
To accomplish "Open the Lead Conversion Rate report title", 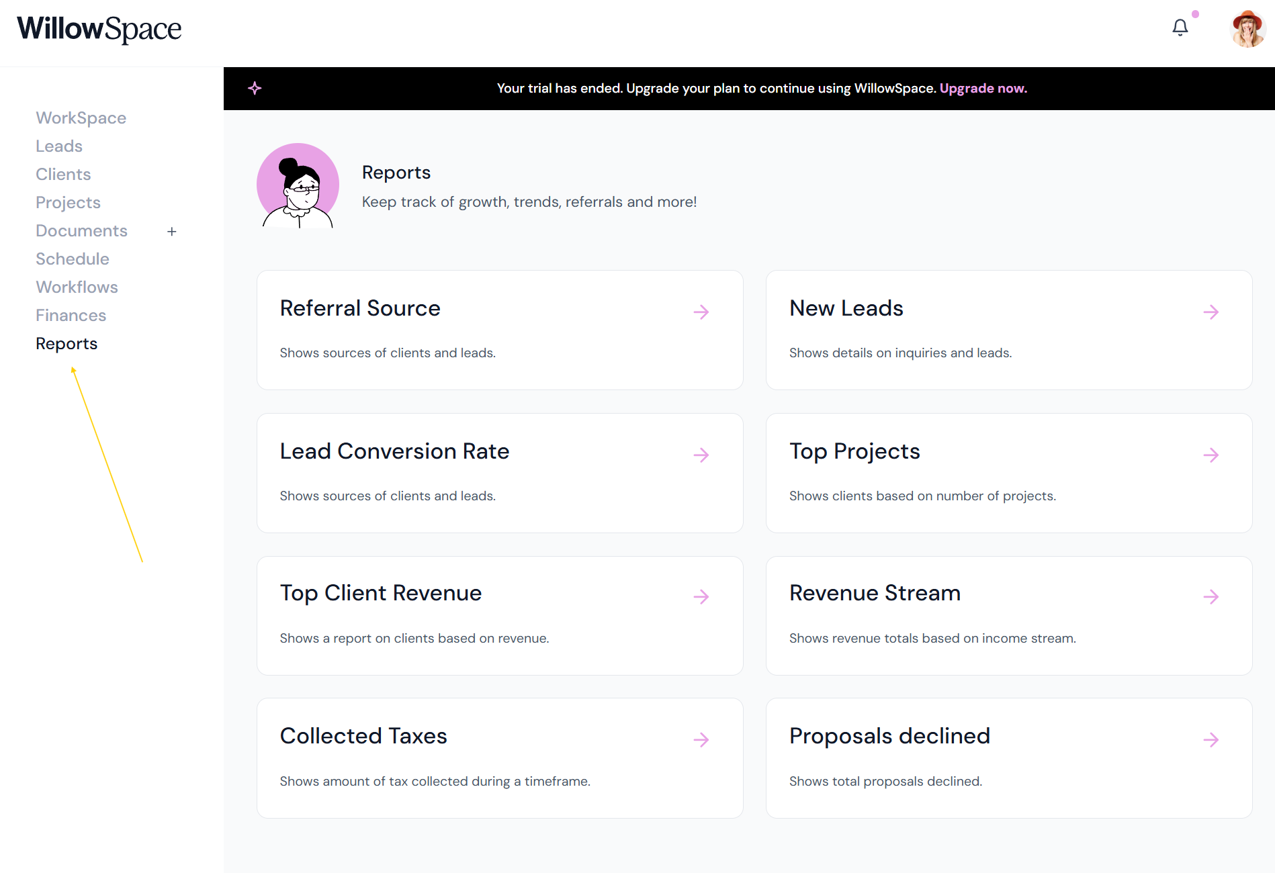I will coord(394,451).
